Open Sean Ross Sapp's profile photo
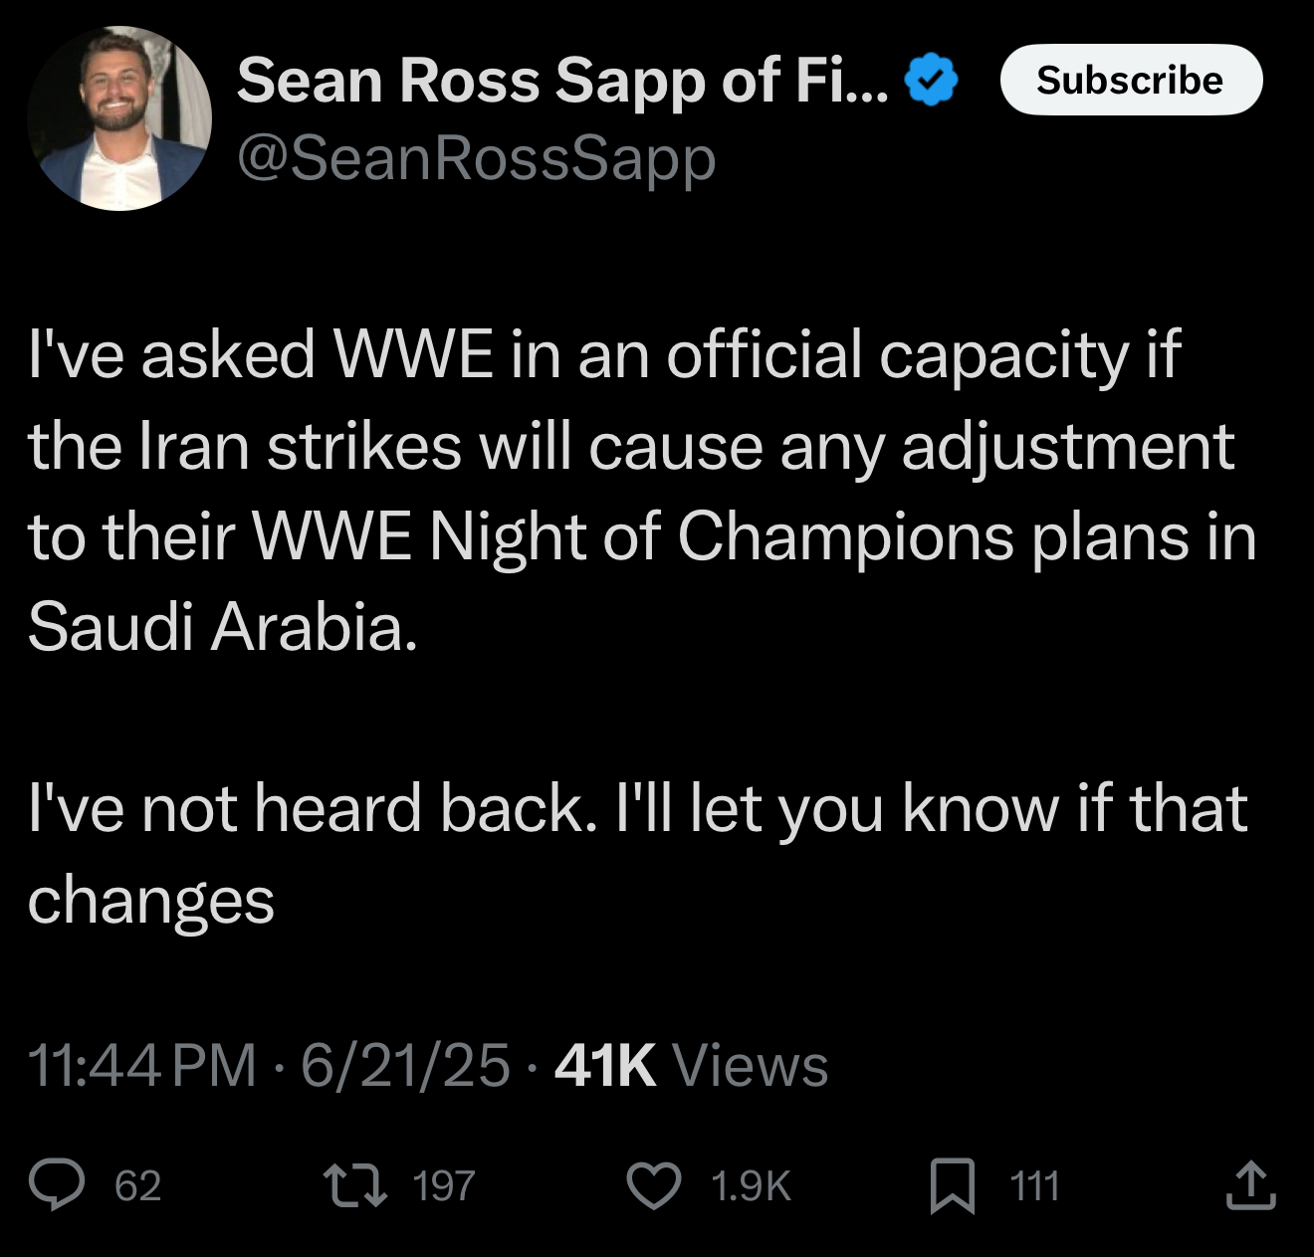 [119, 118]
